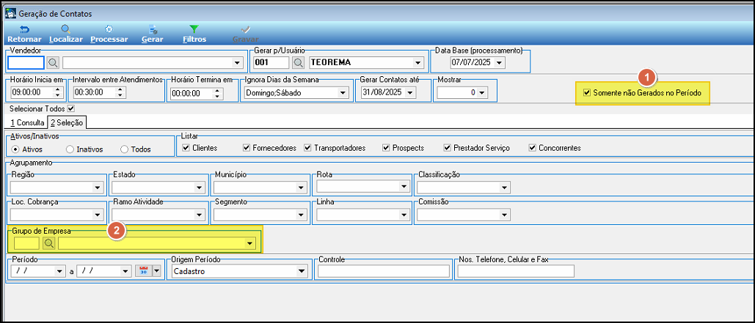Click the Controle input field
The width and height of the screenshot is (755, 323).
[x=383, y=272]
